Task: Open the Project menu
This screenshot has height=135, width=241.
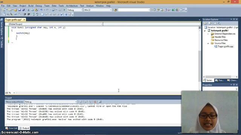Action: 23,6
